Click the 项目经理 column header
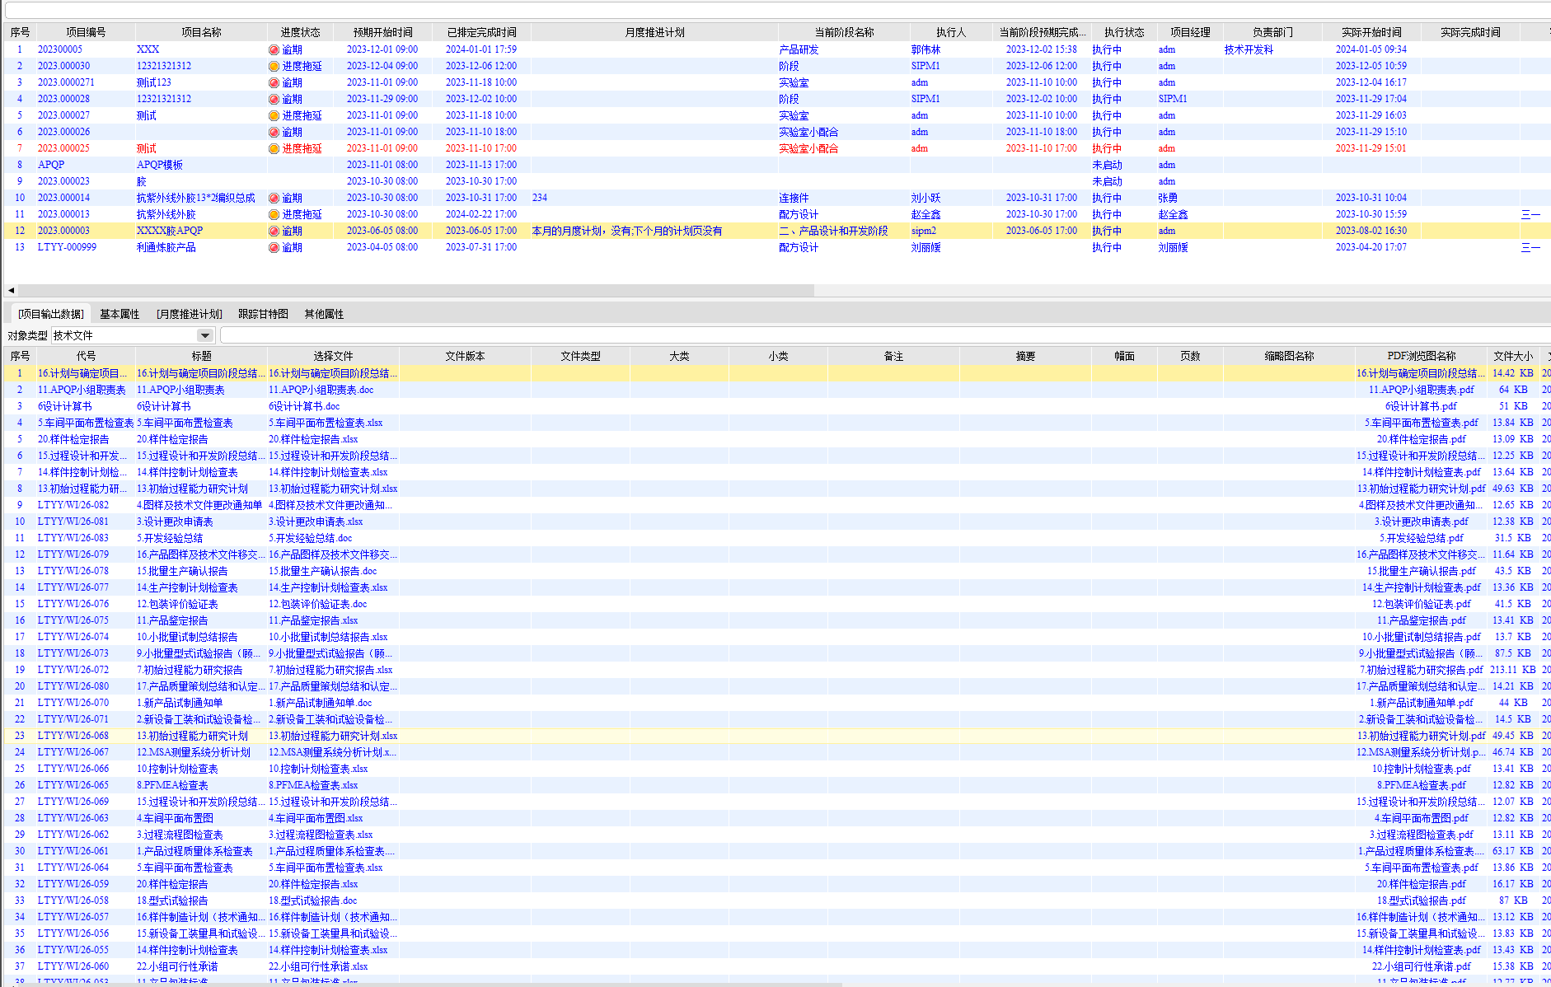Screen dimensions: 1551x987 1190,32
